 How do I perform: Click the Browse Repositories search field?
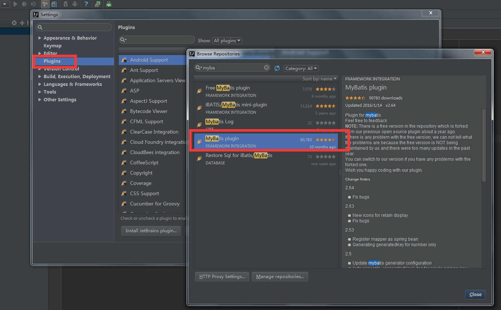pyautogui.click(x=232, y=68)
